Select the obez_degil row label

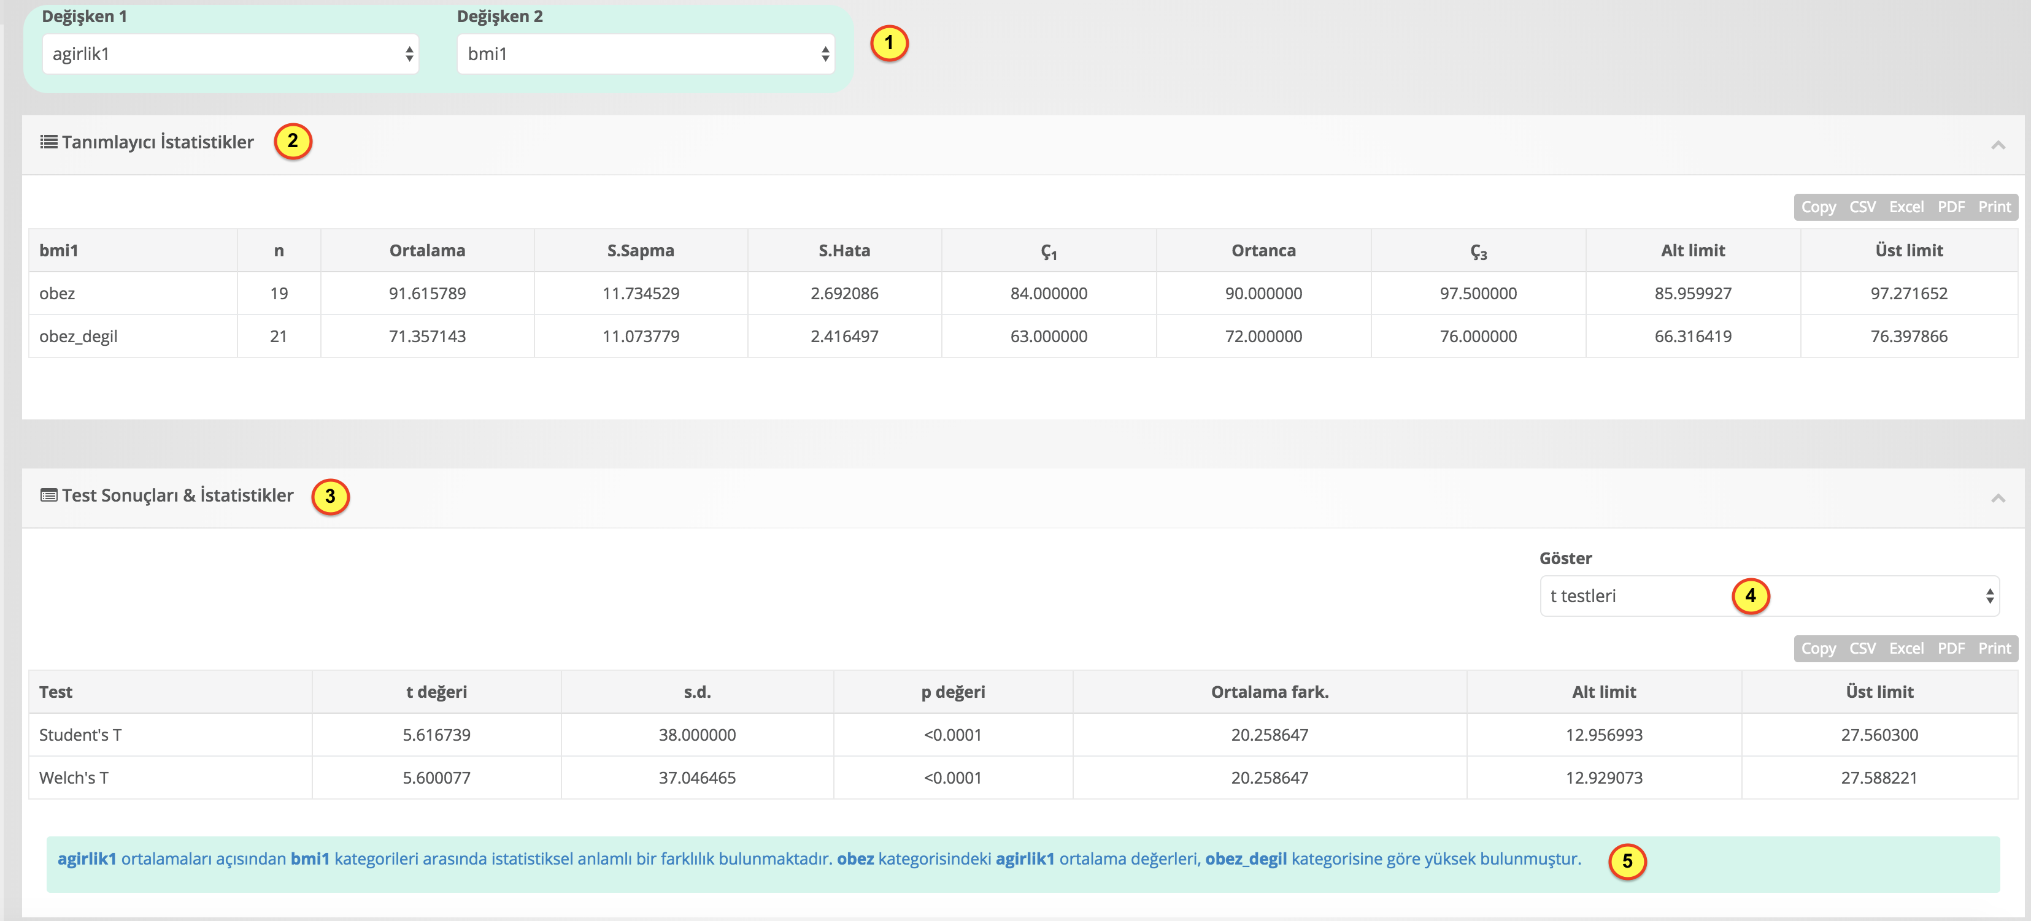[78, 337]
